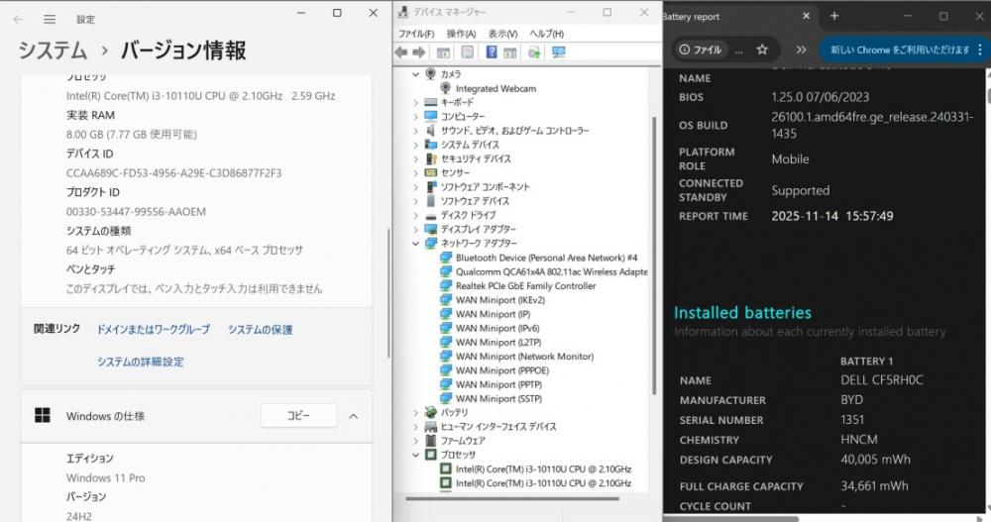Expand the ディスク ドライブ category

coord(415,216)
